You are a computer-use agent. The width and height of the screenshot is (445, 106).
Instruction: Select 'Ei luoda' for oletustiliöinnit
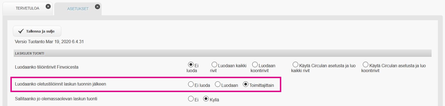(x=191, y=84)
